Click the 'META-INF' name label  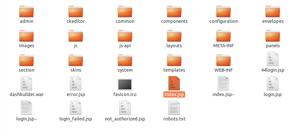pos(223,46)
